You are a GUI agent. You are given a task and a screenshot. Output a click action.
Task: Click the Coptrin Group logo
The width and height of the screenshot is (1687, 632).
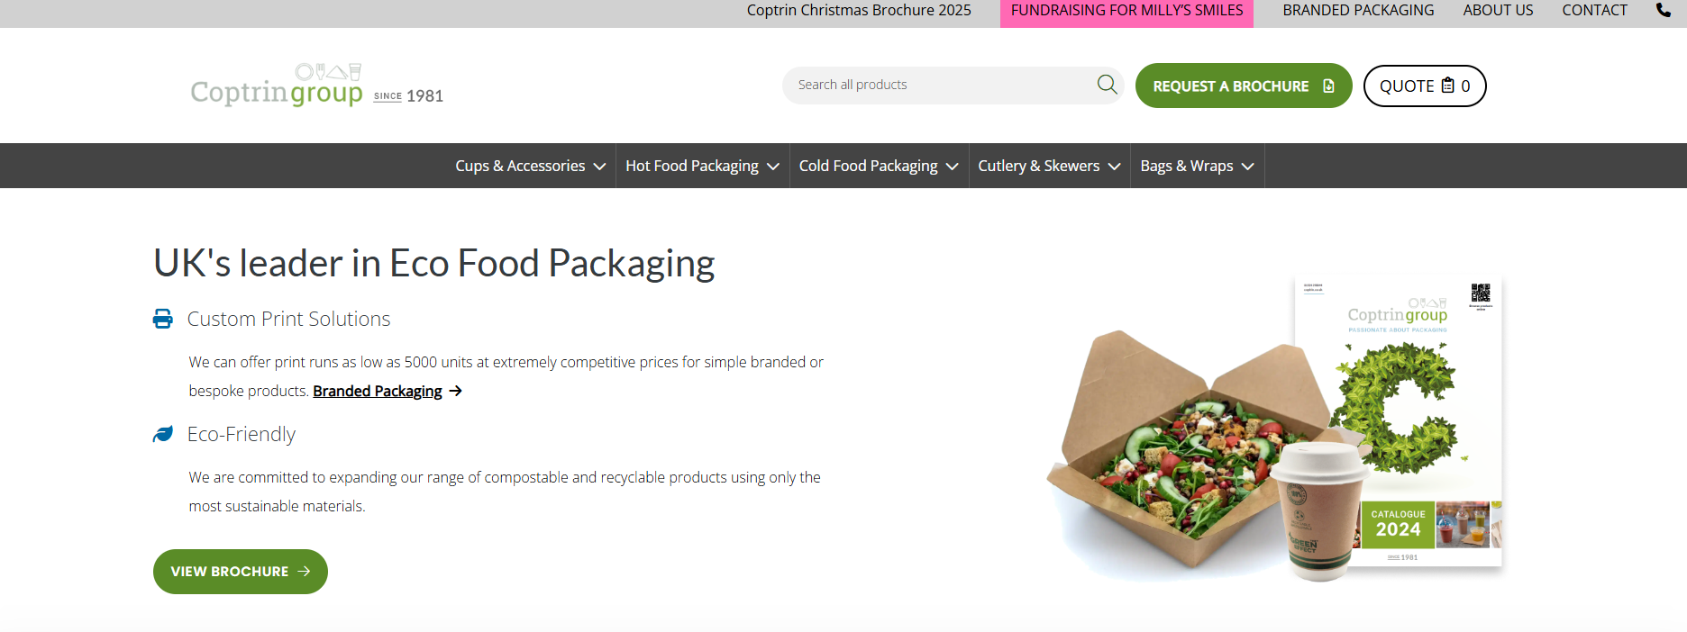[x=317, y=86]
